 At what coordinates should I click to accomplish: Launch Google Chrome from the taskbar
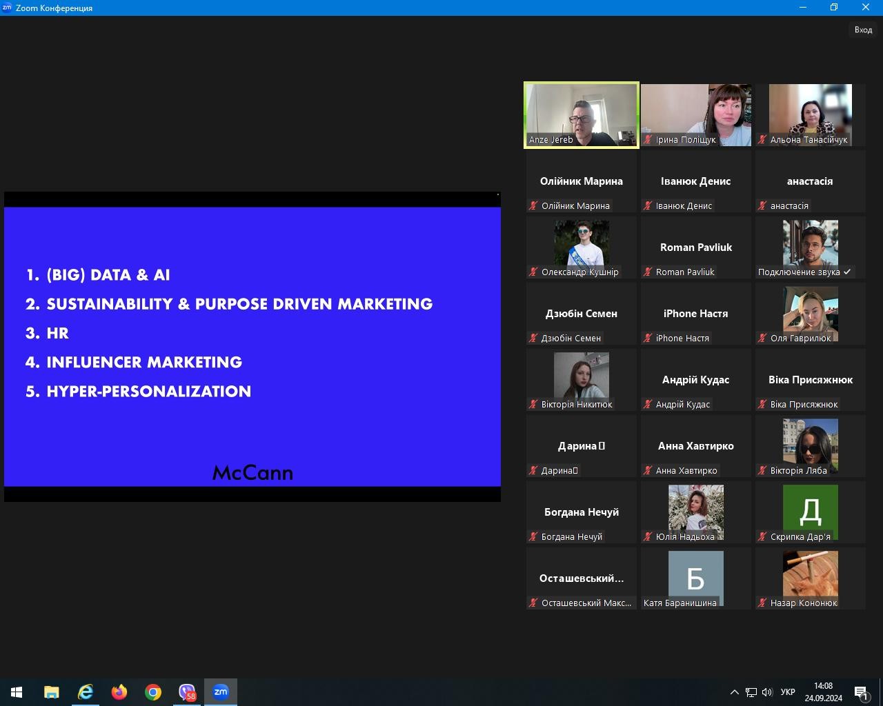pos(153,692)
